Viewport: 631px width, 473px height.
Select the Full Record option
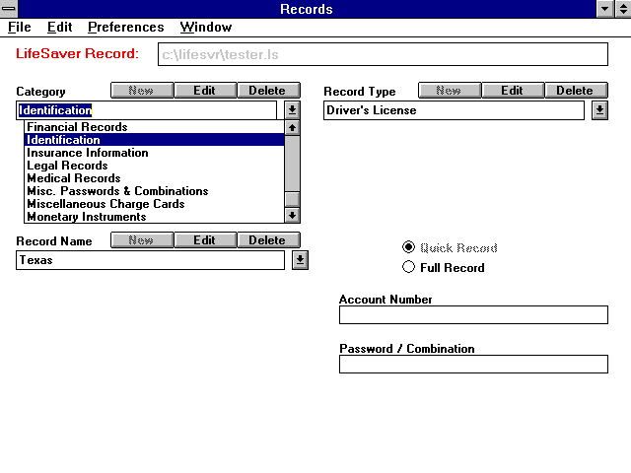[409, 267]
